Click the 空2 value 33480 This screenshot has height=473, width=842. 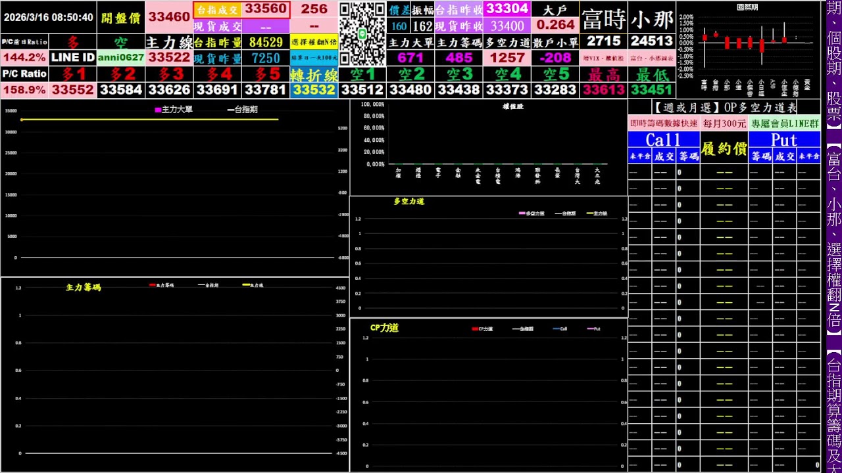coord(410,90)
